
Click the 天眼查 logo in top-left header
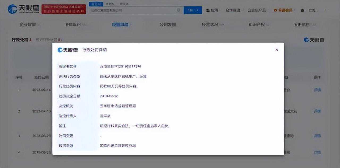pyautogui.click(x=24, y=9)
